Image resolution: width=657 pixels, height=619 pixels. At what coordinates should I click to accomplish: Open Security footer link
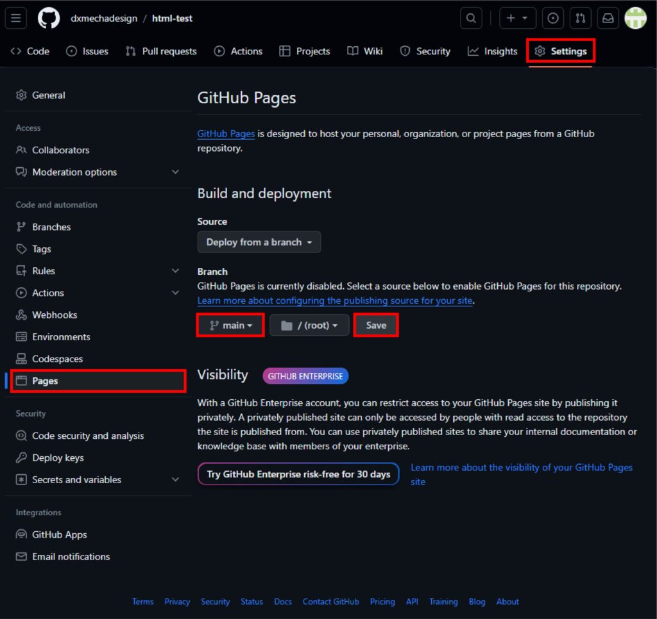coord(216,602)
